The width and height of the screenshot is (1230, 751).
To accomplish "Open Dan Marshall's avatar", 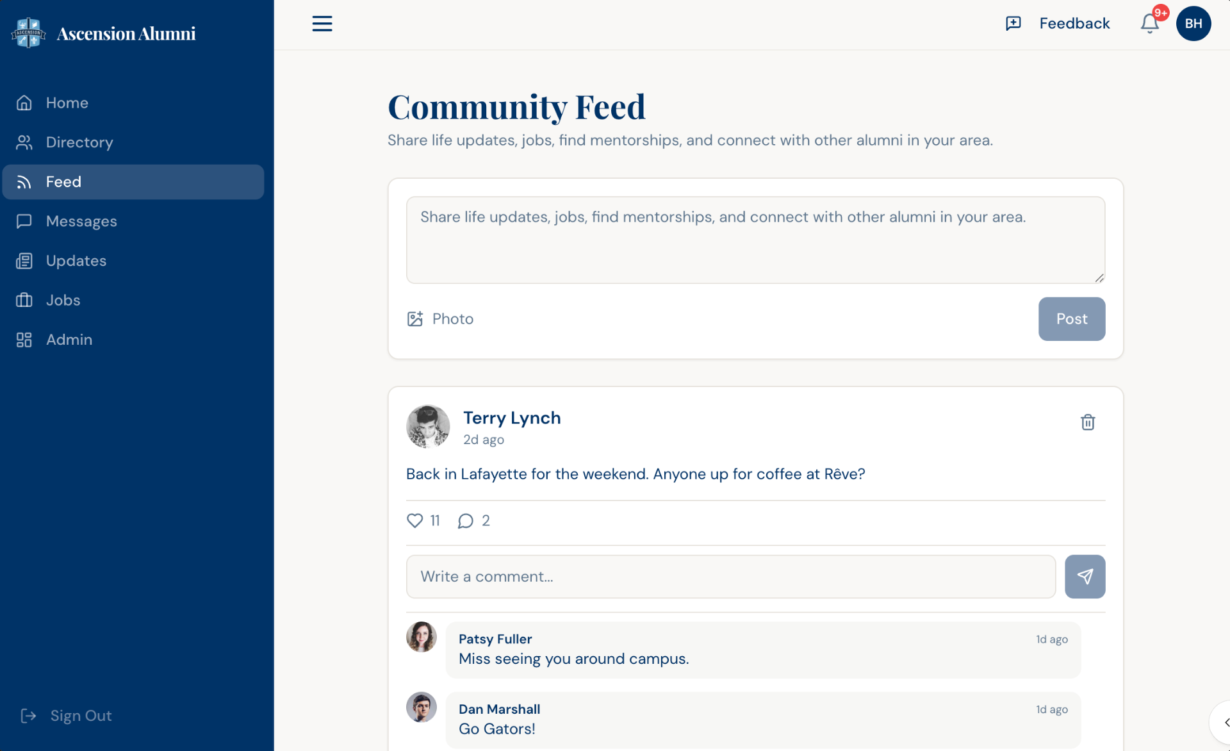I will pyautogui.click(x=421, y=707).
